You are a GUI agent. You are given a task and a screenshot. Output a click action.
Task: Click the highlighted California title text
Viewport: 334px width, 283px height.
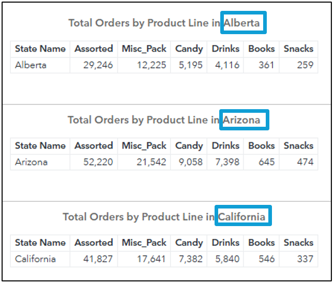click(242, 217)
